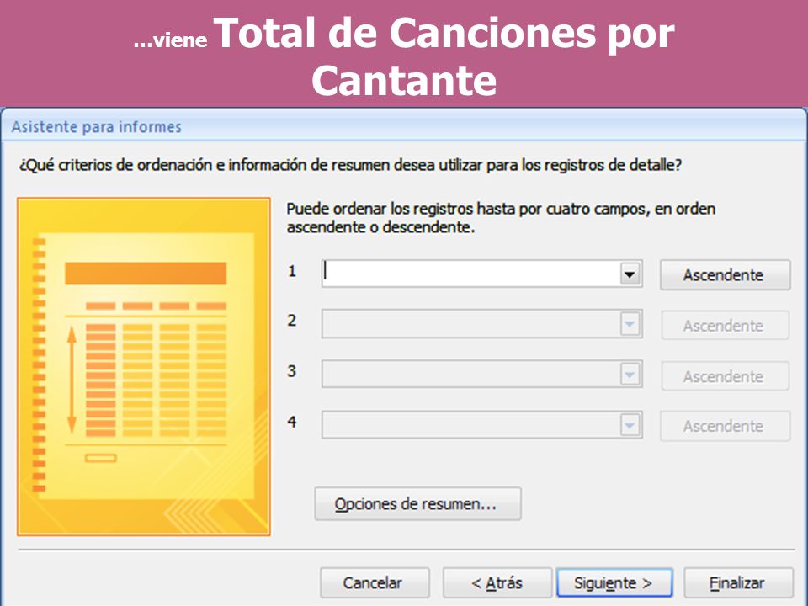Click the sort field 3 combo box
Screen dimensions: 808x606
(x=481, y=374)
